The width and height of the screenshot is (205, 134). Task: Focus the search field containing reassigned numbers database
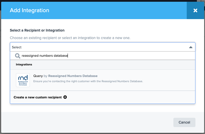point(87,56)
